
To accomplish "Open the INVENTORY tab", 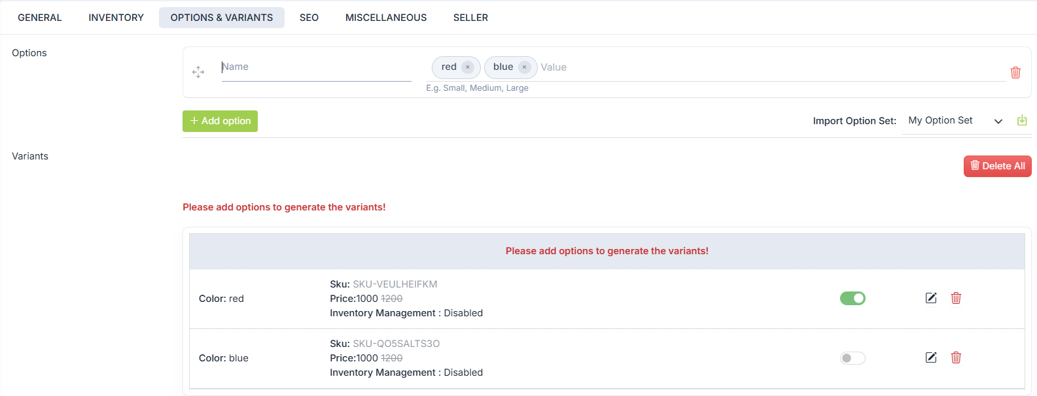I will coord(116,17).
